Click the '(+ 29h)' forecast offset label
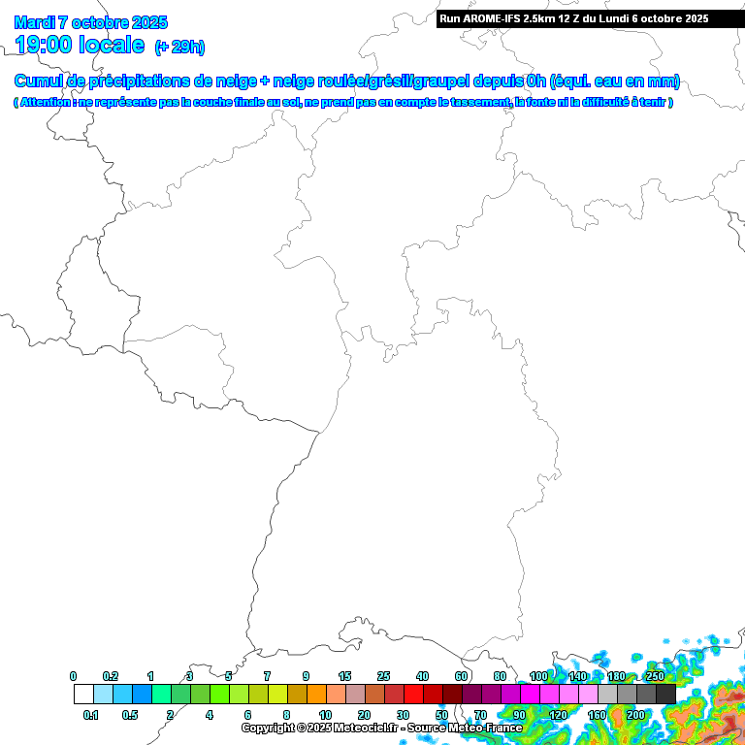The height and width of the screenshot is (745, 745). coord(179,47)
